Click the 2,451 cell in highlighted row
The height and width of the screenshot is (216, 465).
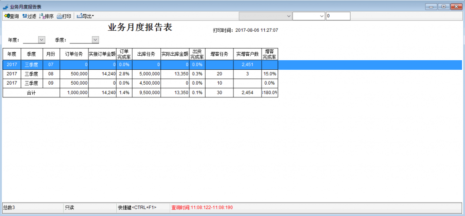point(247,65)
